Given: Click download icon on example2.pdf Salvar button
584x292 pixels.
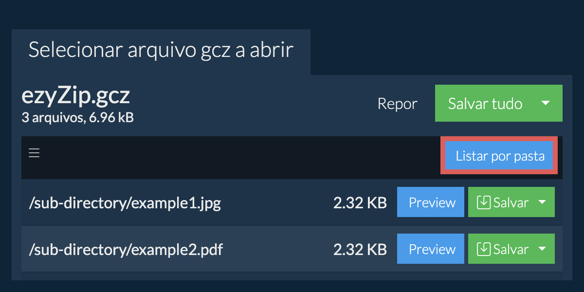Looking at the screenshot, I should click(x=483, y=249).
